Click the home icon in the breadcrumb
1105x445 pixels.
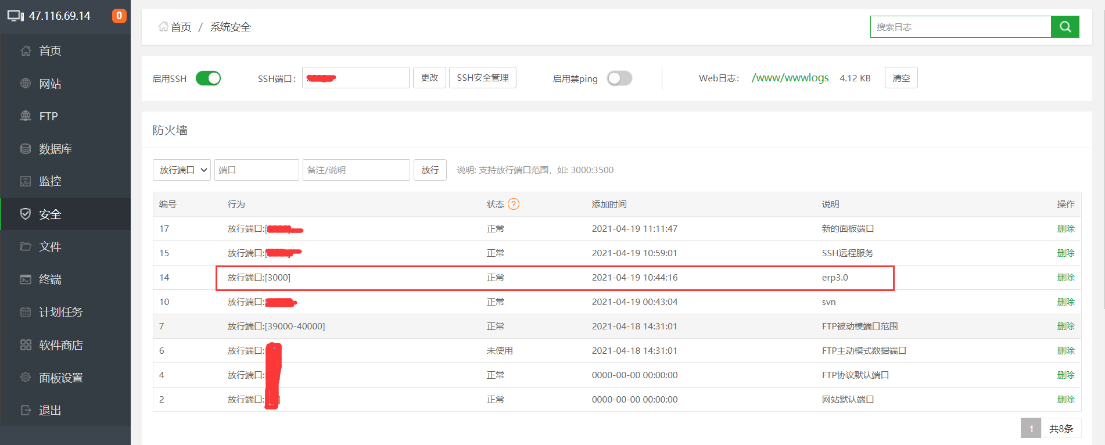(163, 27)
